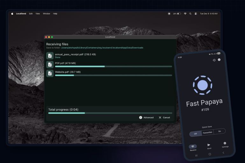Set Quick Save to Favourites
The height and width of the screenshot is (163, 245).
[207, 132]
